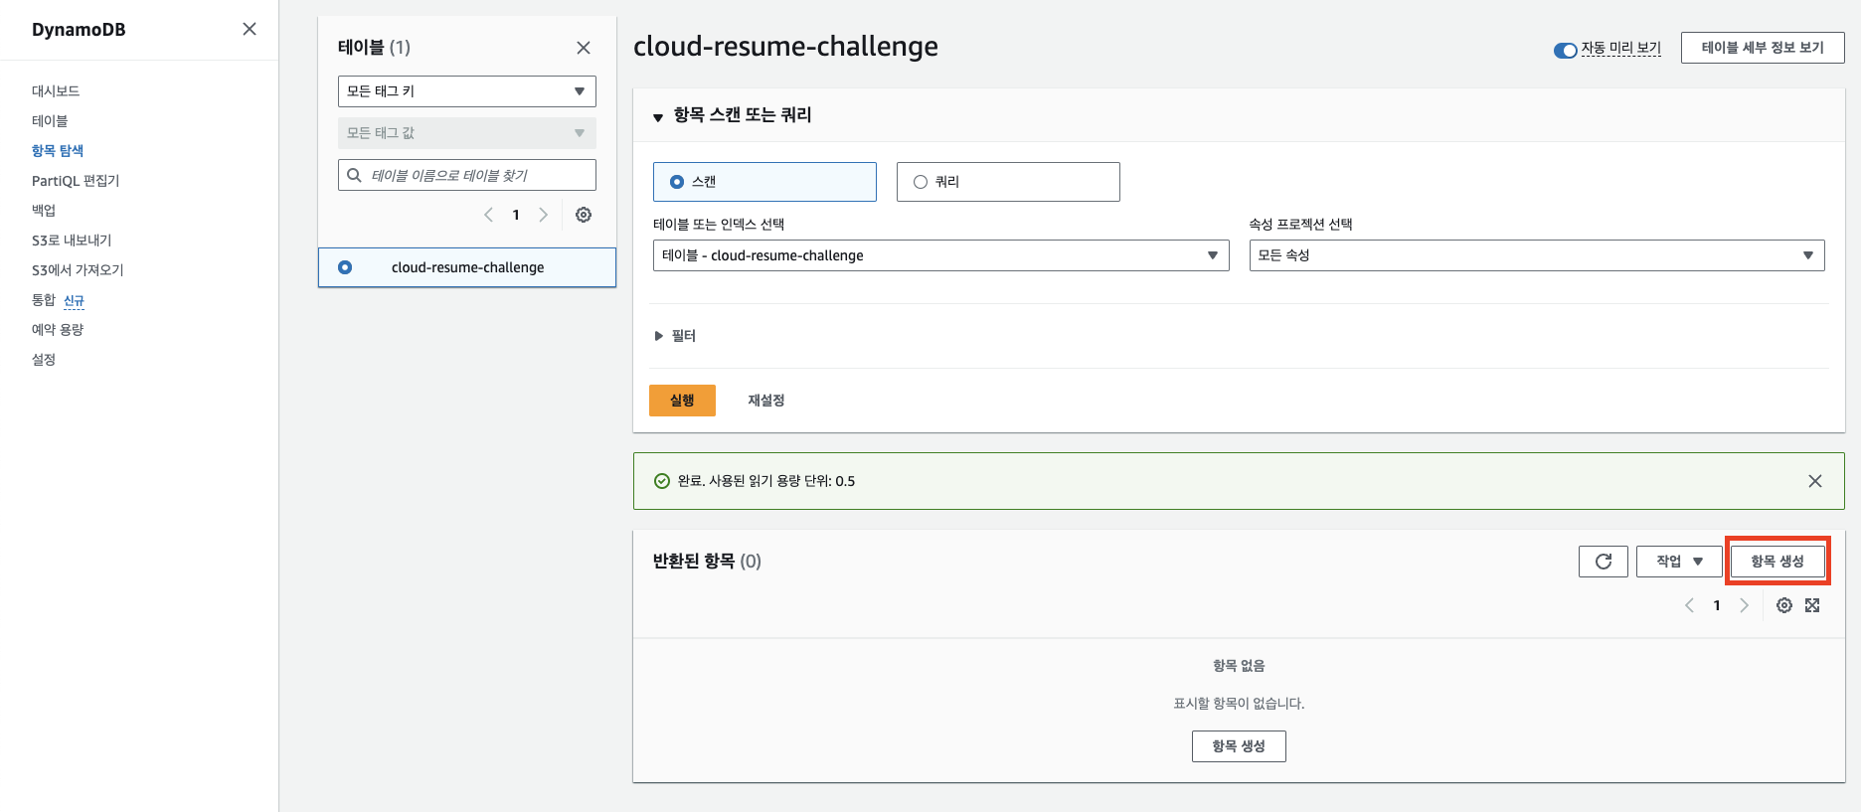Open 통합 in the sidebar
1861x812 pixels.
click(x=44, y=300)
